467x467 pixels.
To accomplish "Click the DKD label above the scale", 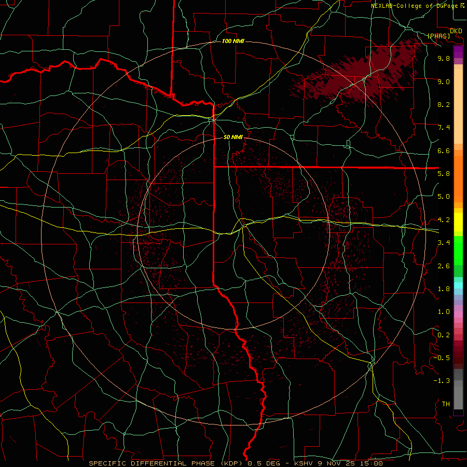I will pyautogui.click(x=456, y=31).
